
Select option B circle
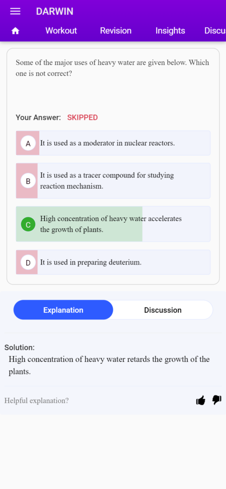(x=28, y=181)
